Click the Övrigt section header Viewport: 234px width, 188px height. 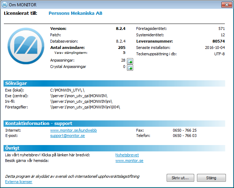coord(114,148)
